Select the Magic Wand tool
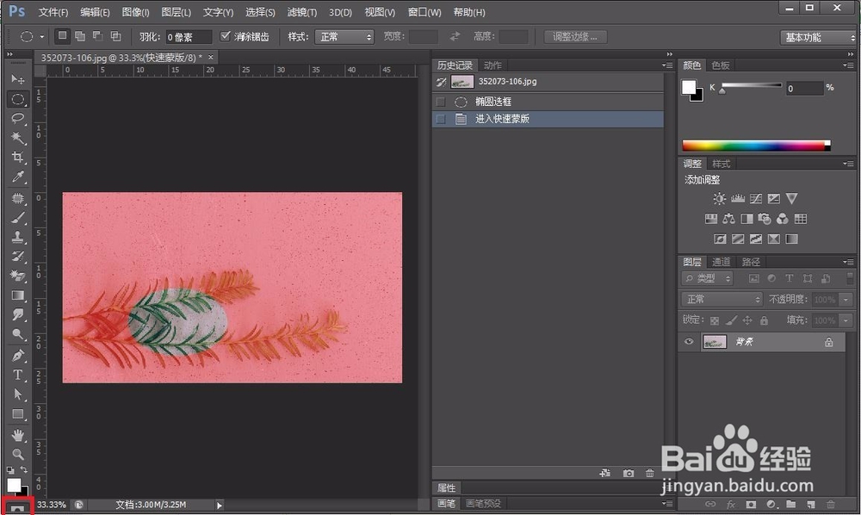Viewport: 861px width, 515px height. point(17,137)
